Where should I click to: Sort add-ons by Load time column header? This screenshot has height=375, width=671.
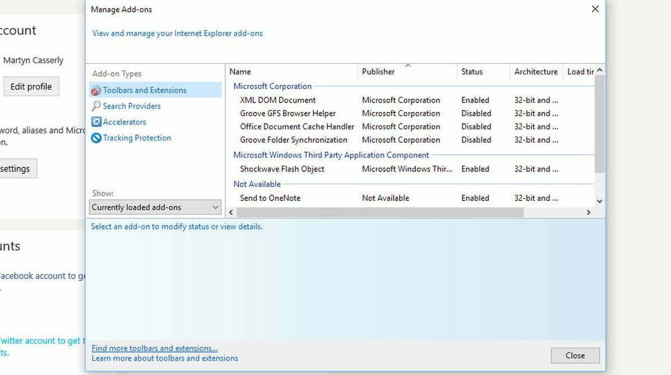click(579, 72)
